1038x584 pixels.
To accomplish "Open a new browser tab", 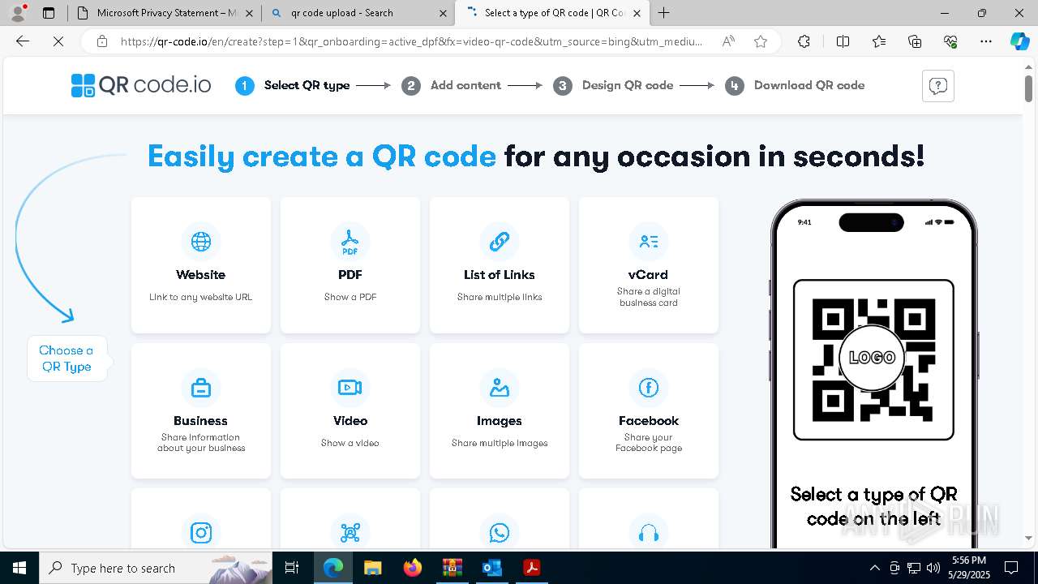I will pyautogui.click(x=664, y=13).
